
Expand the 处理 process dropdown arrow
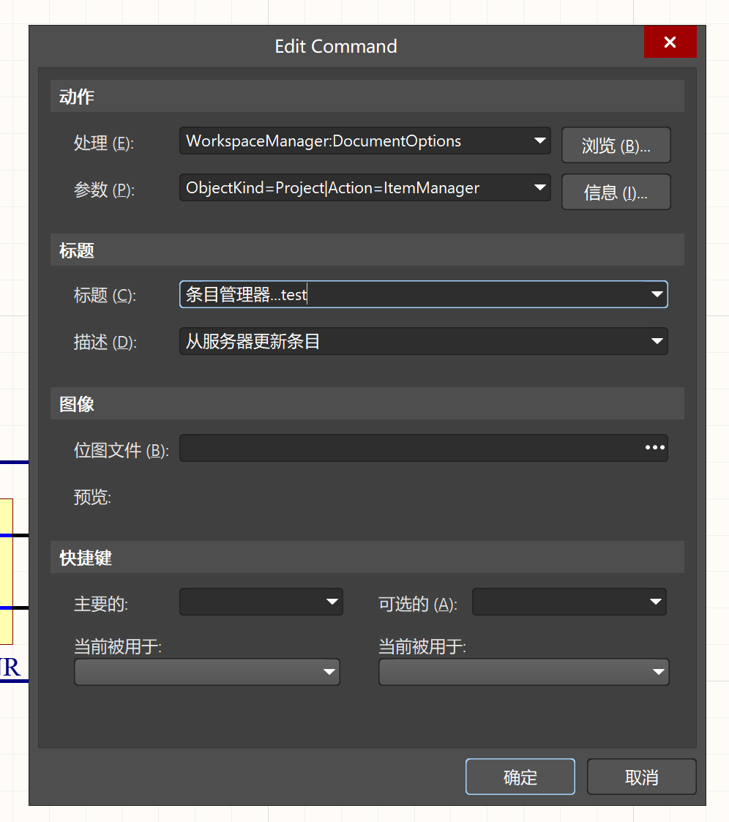click(540, 141)
